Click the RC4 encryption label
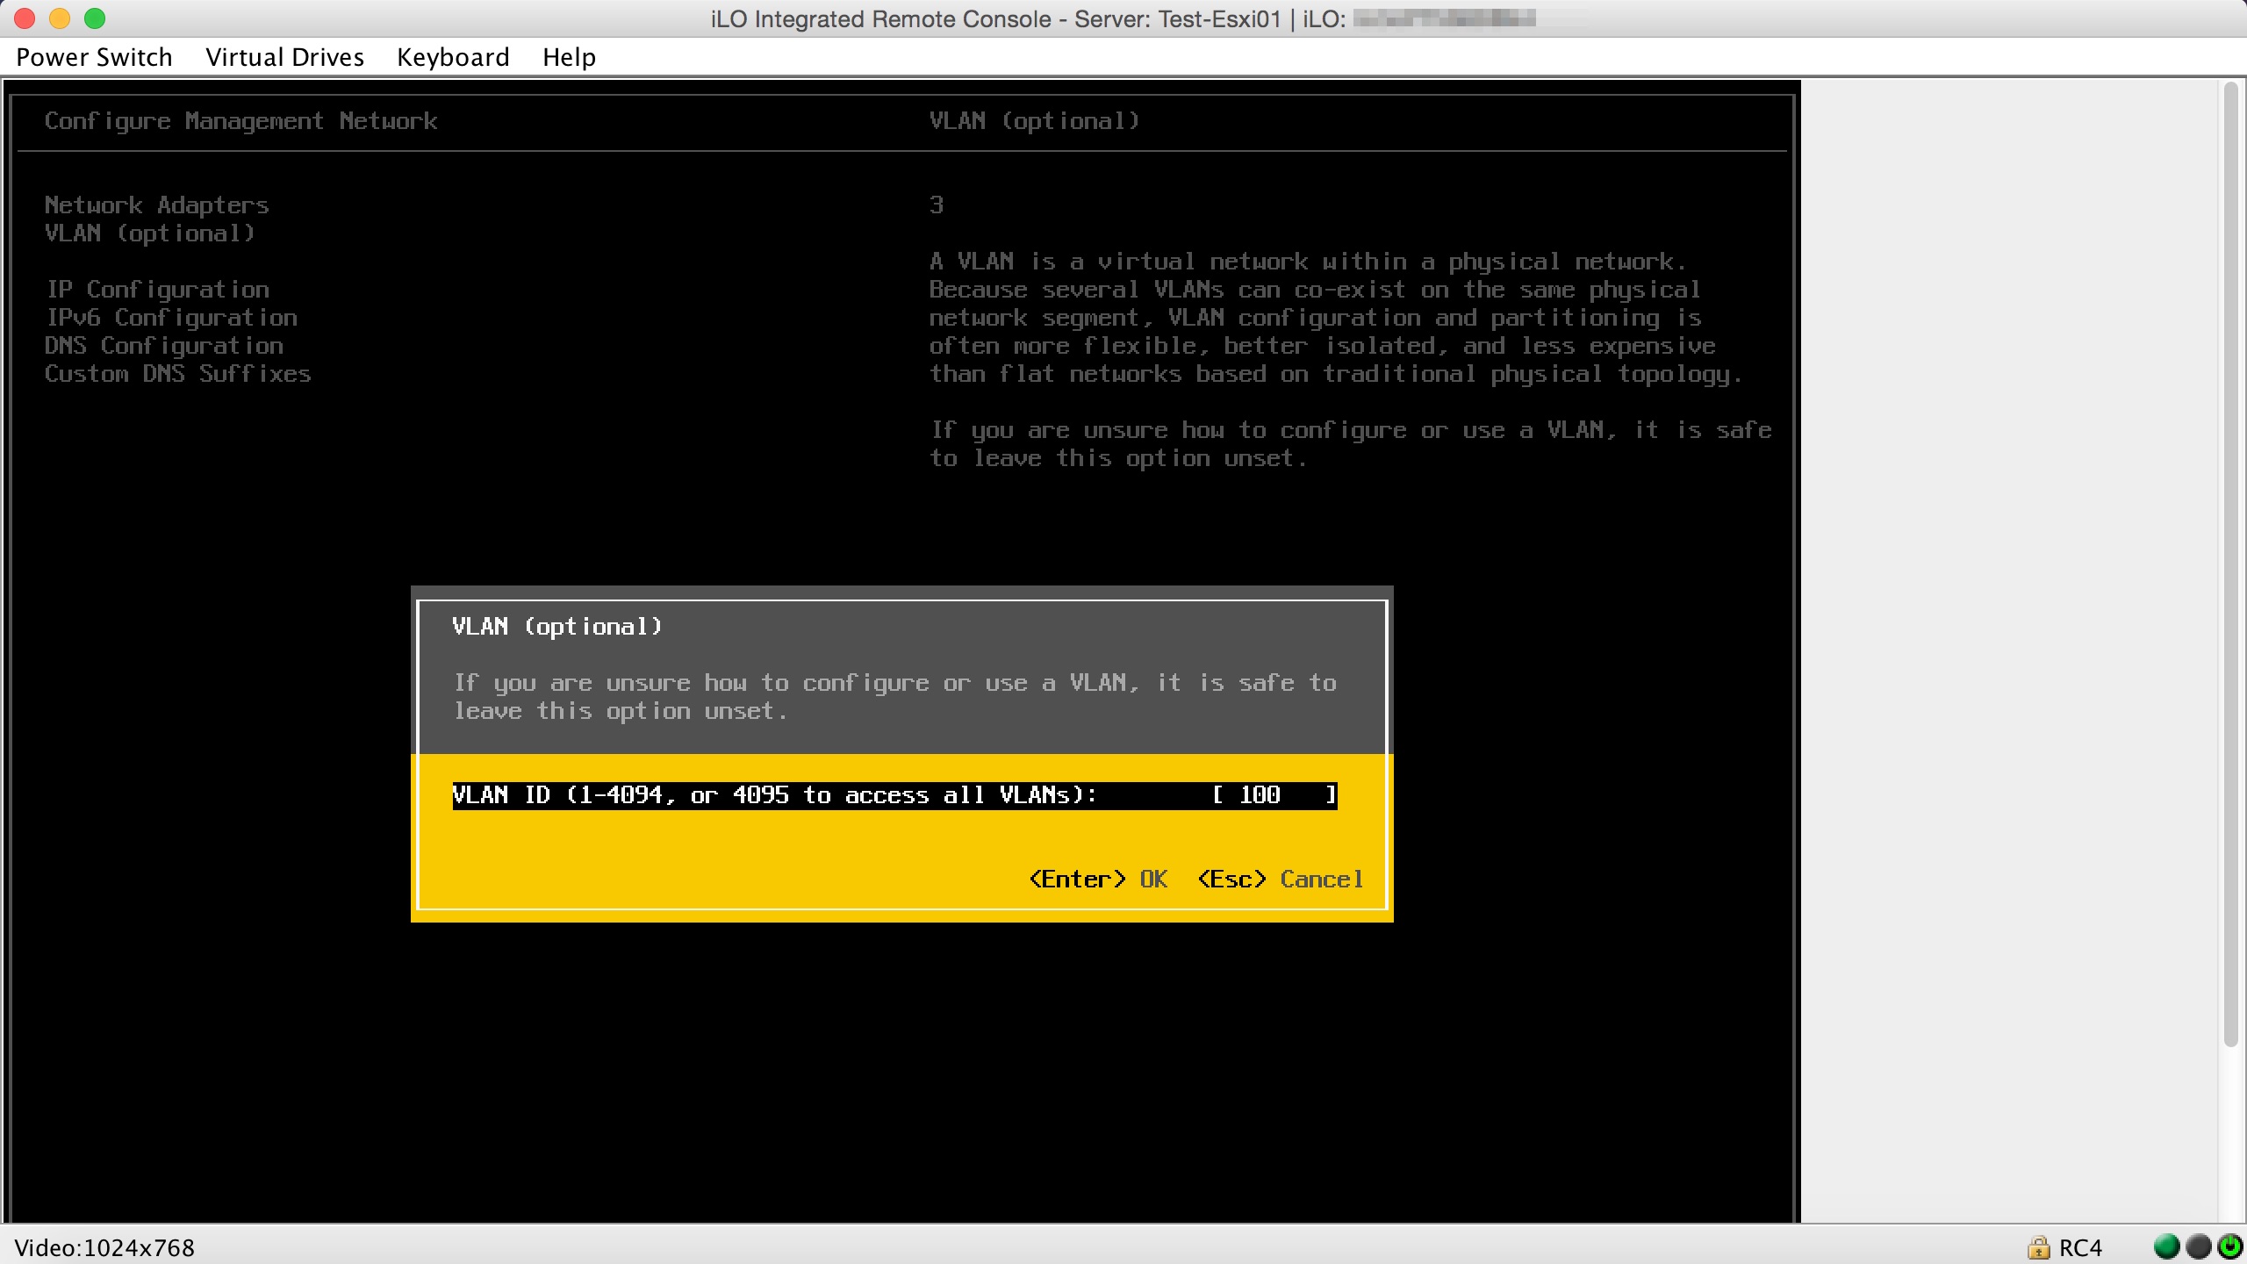The image size is (2247, 1264). (2080, 1247)
